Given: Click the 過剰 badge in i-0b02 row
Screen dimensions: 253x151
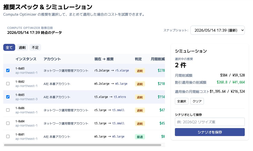Looking at the screenshot, I should pyautogui.click(x=140, y=84).
